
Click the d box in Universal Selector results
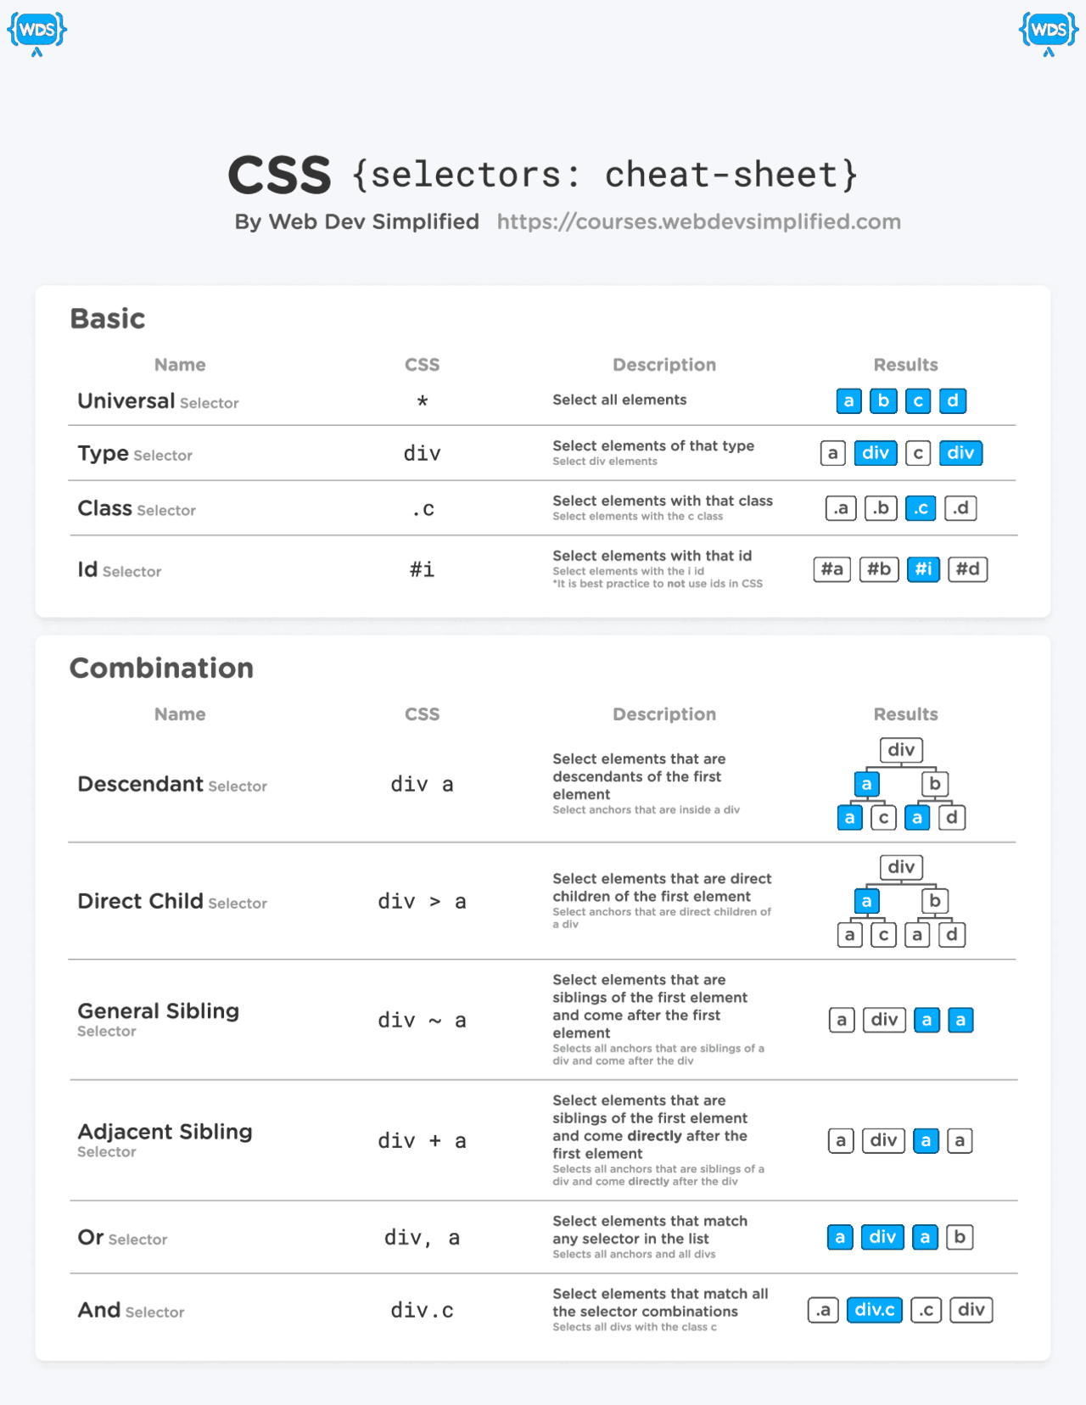[952, 400]
